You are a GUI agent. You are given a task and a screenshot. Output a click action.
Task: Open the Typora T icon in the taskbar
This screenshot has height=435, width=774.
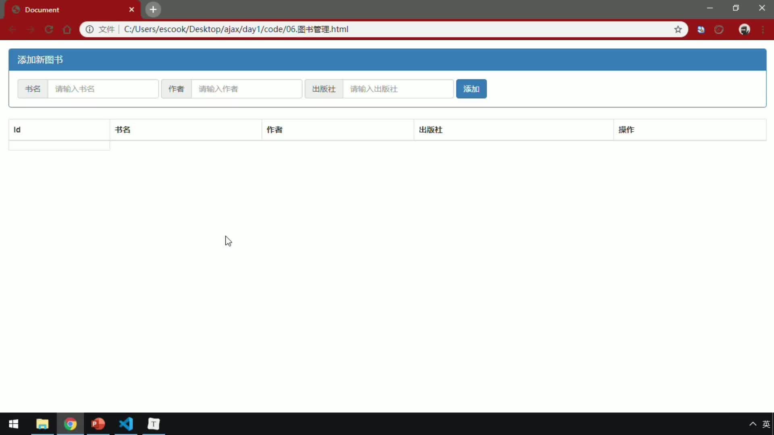click(x=154, y=424)
